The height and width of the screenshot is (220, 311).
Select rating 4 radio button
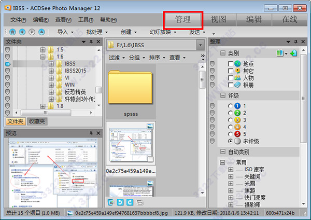pyautogui.click(x=230, y=127)
